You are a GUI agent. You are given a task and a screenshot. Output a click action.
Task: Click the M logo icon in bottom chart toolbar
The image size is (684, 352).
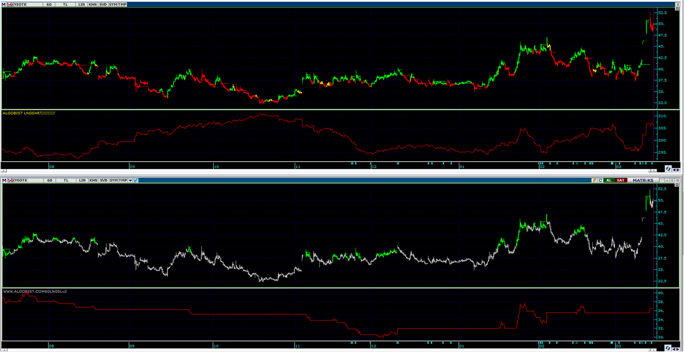[x=4, y=180]
